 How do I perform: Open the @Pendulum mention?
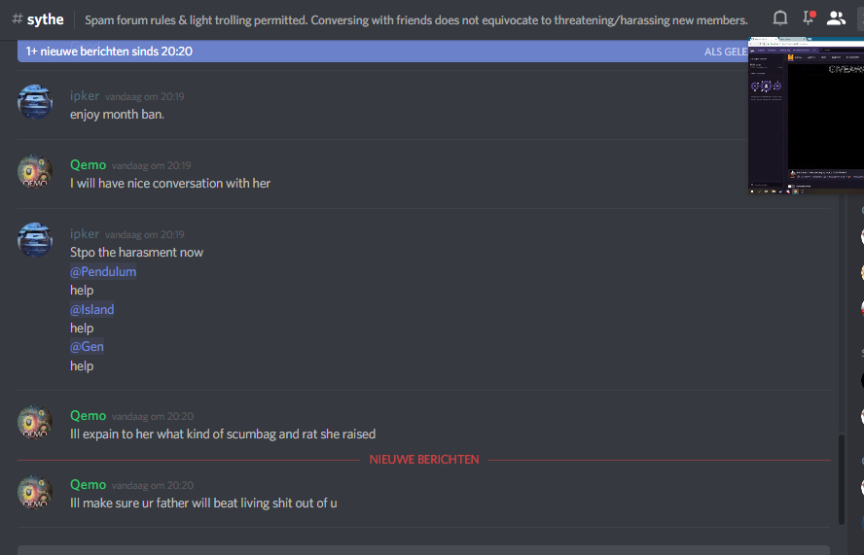click(x=103, y=271)
